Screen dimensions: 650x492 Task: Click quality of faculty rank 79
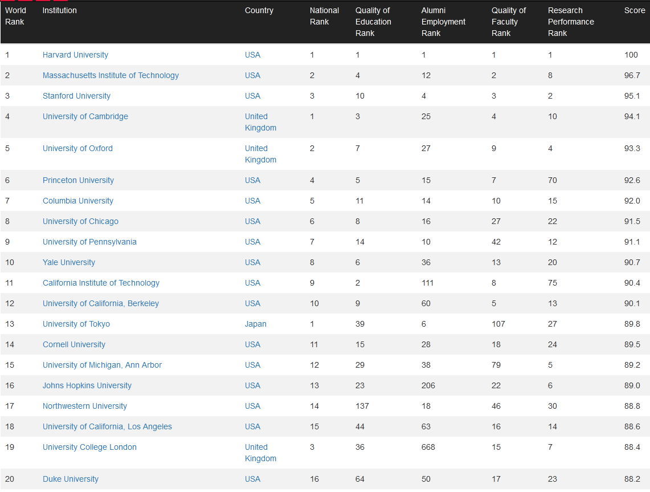pyautogui.click(x=496, y=365)
